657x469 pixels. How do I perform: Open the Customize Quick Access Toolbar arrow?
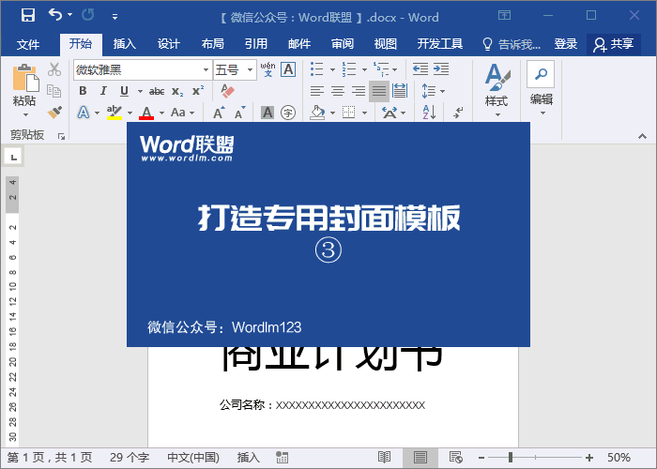[115, 17]
